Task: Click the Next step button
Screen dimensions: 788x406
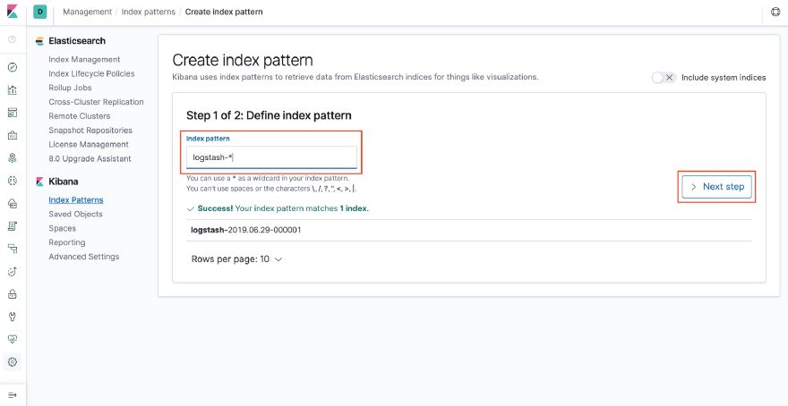Action: point(716,187)
